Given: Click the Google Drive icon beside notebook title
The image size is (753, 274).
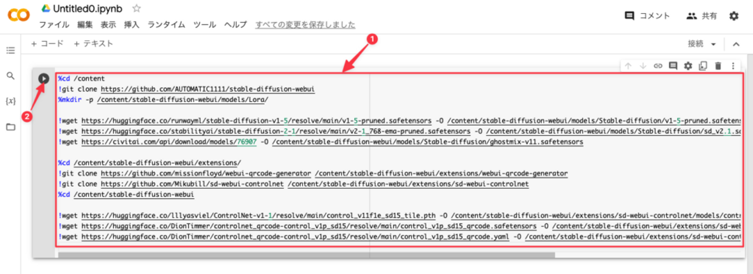Looking at the screenshot, I should click(45, 8).
